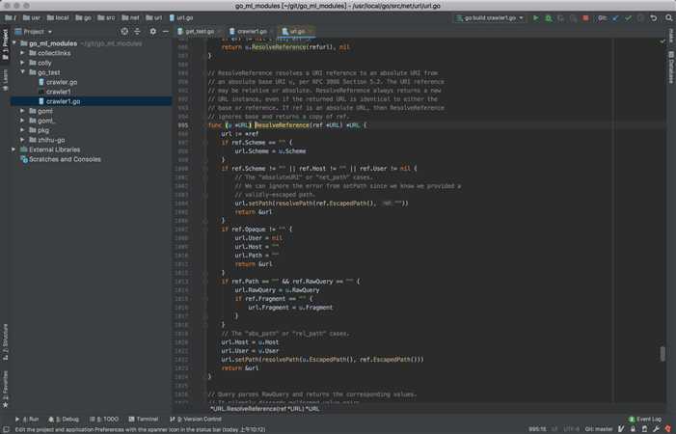Click the *URL.ResolveReference breadcrumb below editor

tap(264, 409)
